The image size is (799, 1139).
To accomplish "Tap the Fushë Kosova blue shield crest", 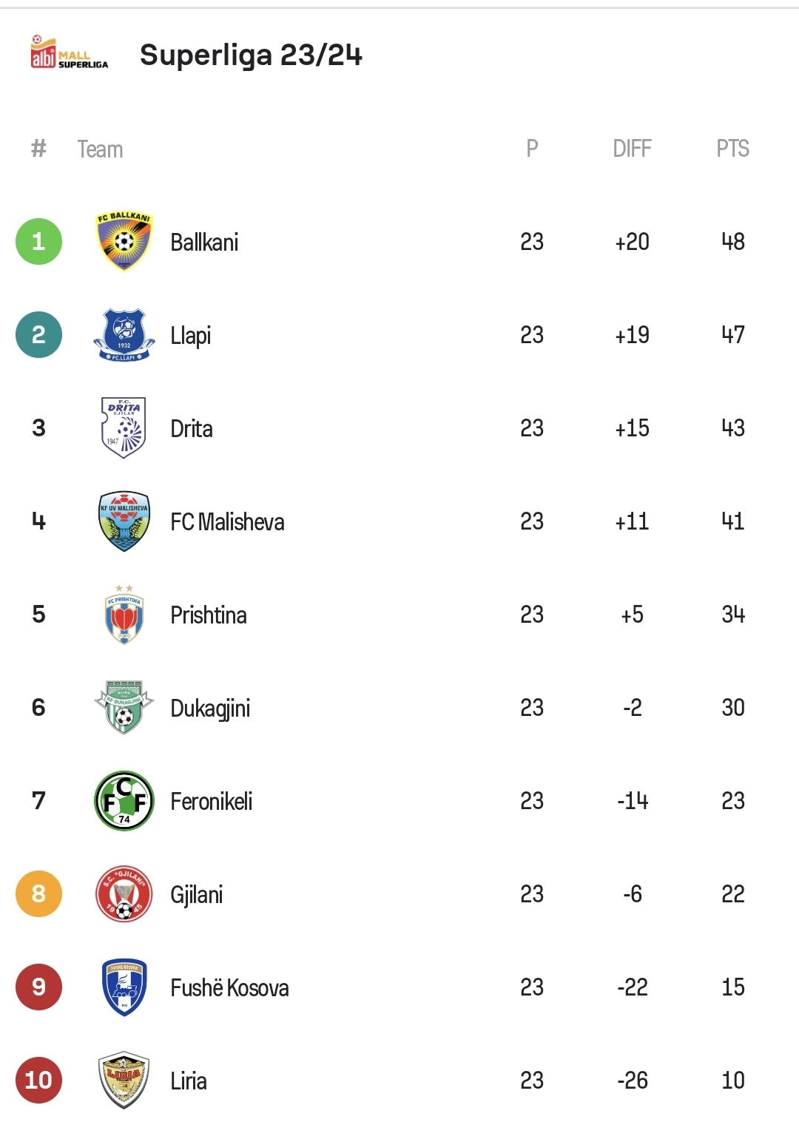I will click(124, 987).
